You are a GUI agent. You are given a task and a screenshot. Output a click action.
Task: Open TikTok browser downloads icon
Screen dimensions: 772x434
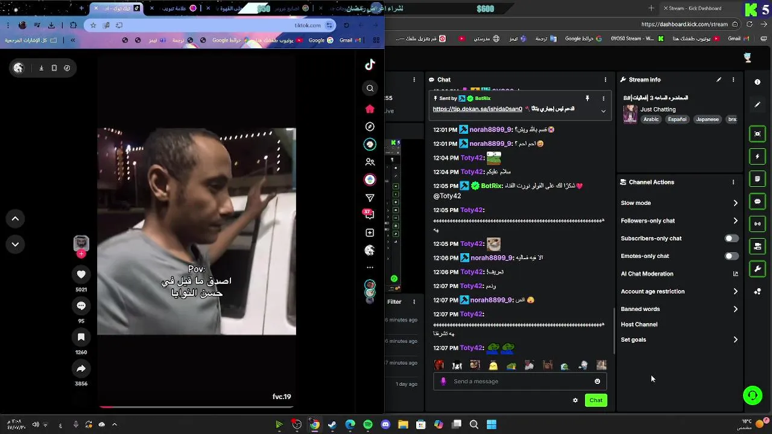[51, 25]
